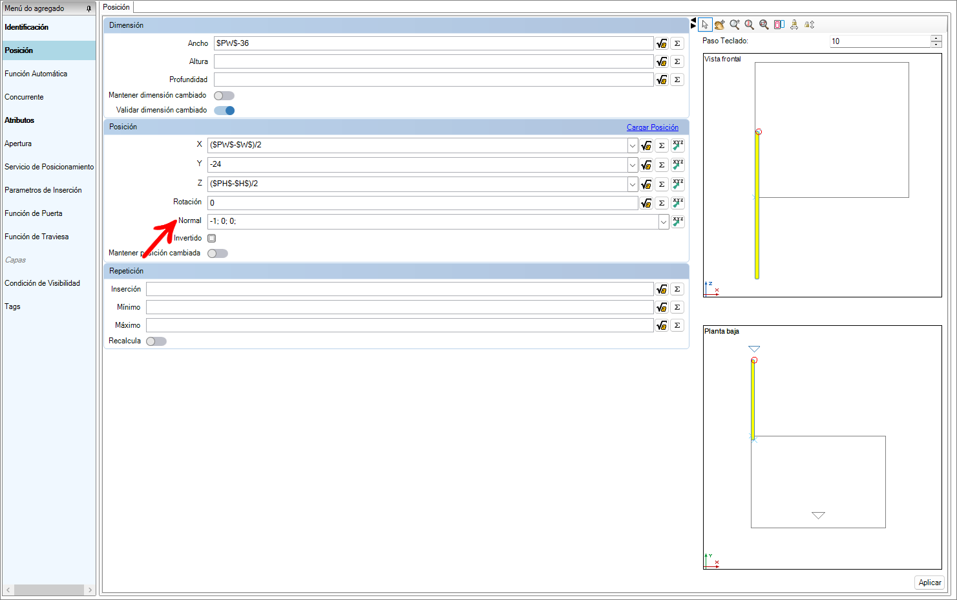
Task: Toggle Mantener posición cambiada switch
Action: click(x=218, y=253)
